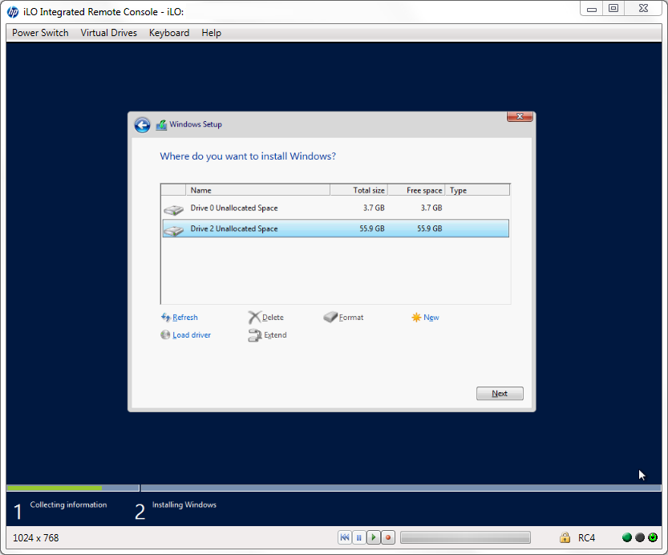Click the Next button
Viewport: 668px width, 555px height.
coord(500,394)
